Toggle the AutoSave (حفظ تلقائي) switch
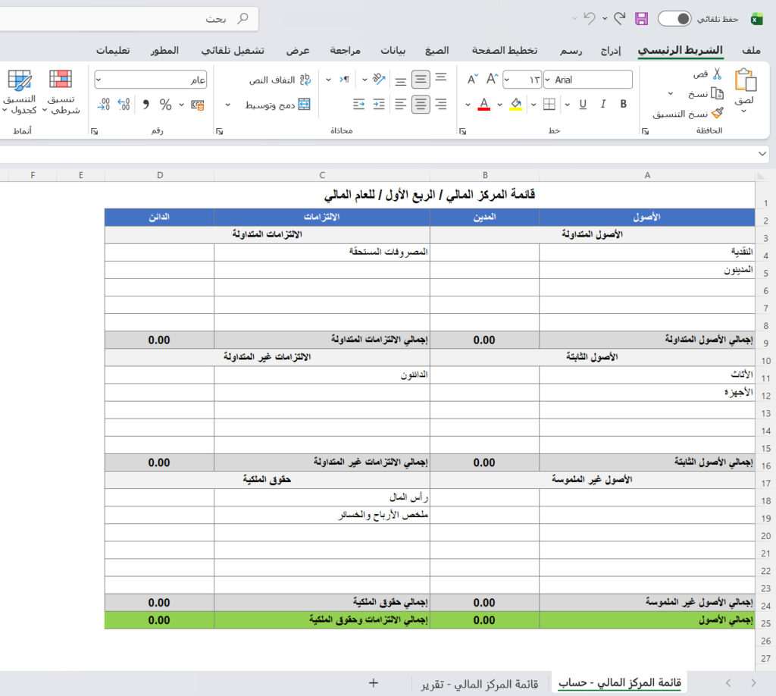Screen dimensions: 776x696 tap(673, 18)
